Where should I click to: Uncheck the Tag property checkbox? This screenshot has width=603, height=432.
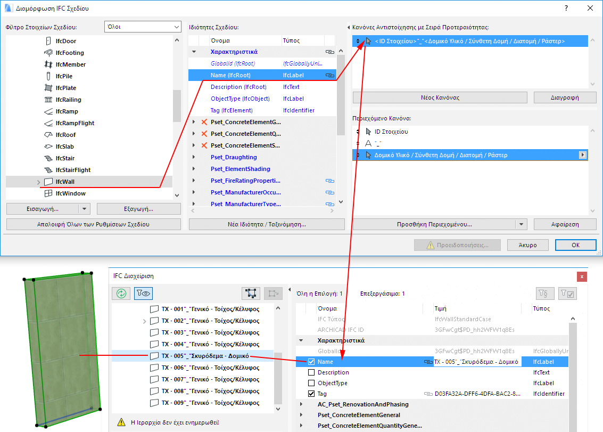[311, 394]
